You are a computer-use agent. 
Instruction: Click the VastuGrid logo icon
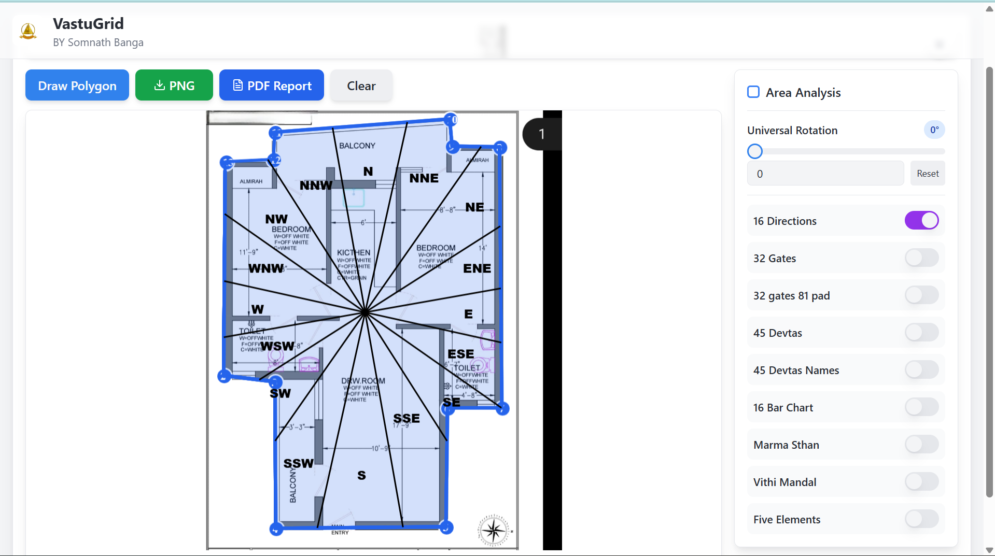point(28,31)
